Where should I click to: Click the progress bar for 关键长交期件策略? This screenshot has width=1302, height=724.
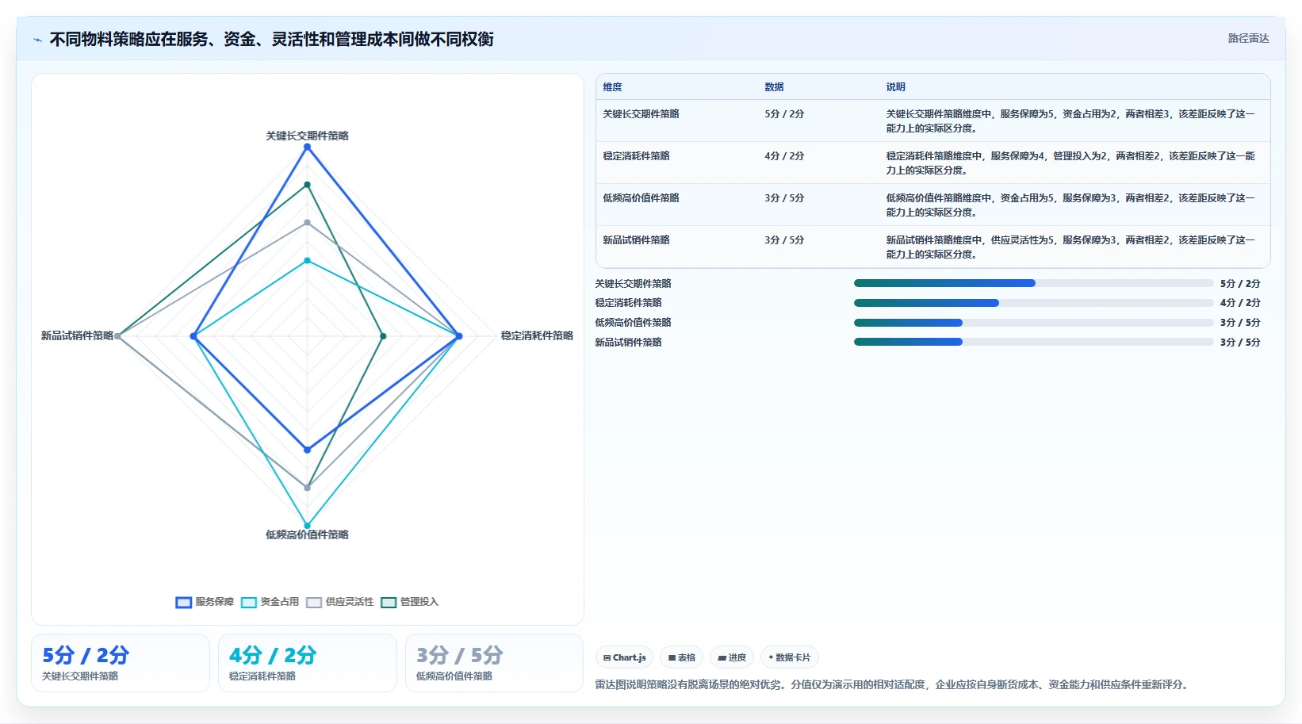coord(1033,283)
